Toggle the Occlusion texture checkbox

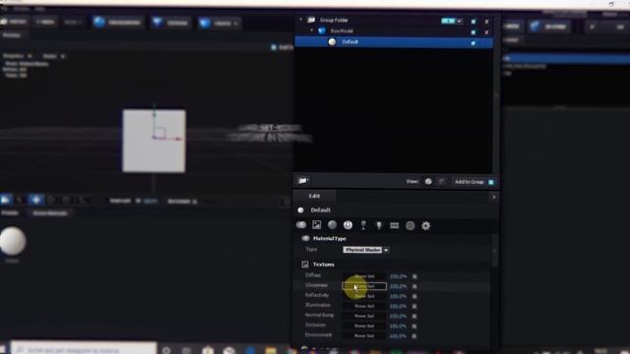pyautogui.click(x=414, y=325)
